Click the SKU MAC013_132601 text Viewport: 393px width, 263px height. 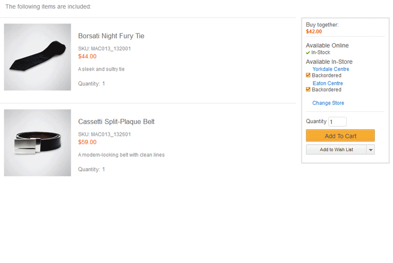click(104, 135)
